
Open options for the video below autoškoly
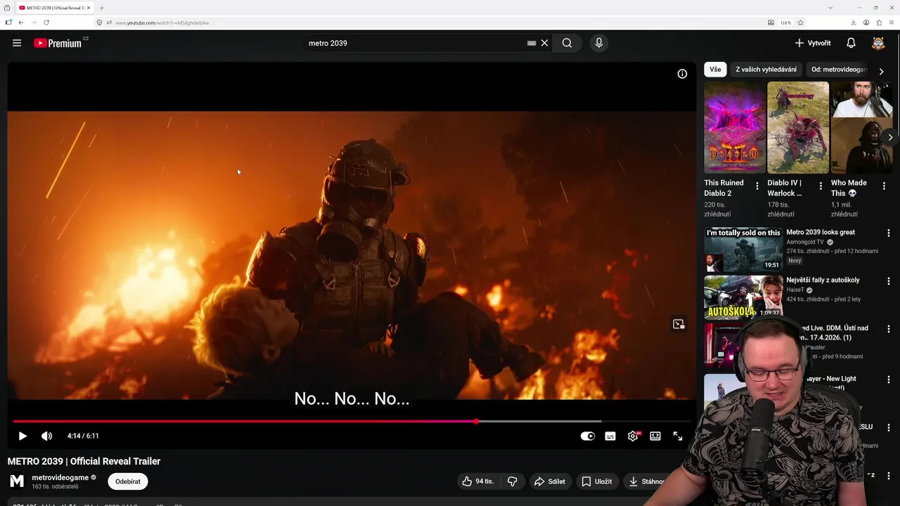click(888, 329)
